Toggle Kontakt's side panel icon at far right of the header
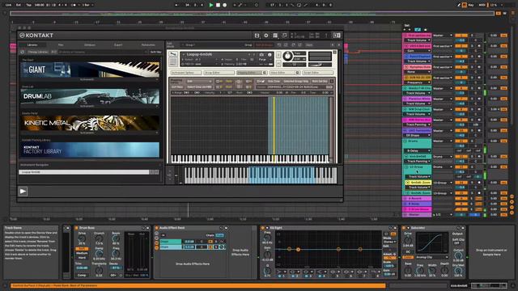The width and height of the screenshot is (518, 291). click(337, 36)
